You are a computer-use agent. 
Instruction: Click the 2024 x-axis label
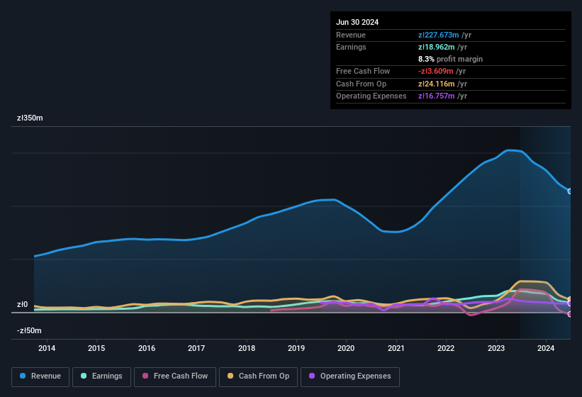[546, 348]
